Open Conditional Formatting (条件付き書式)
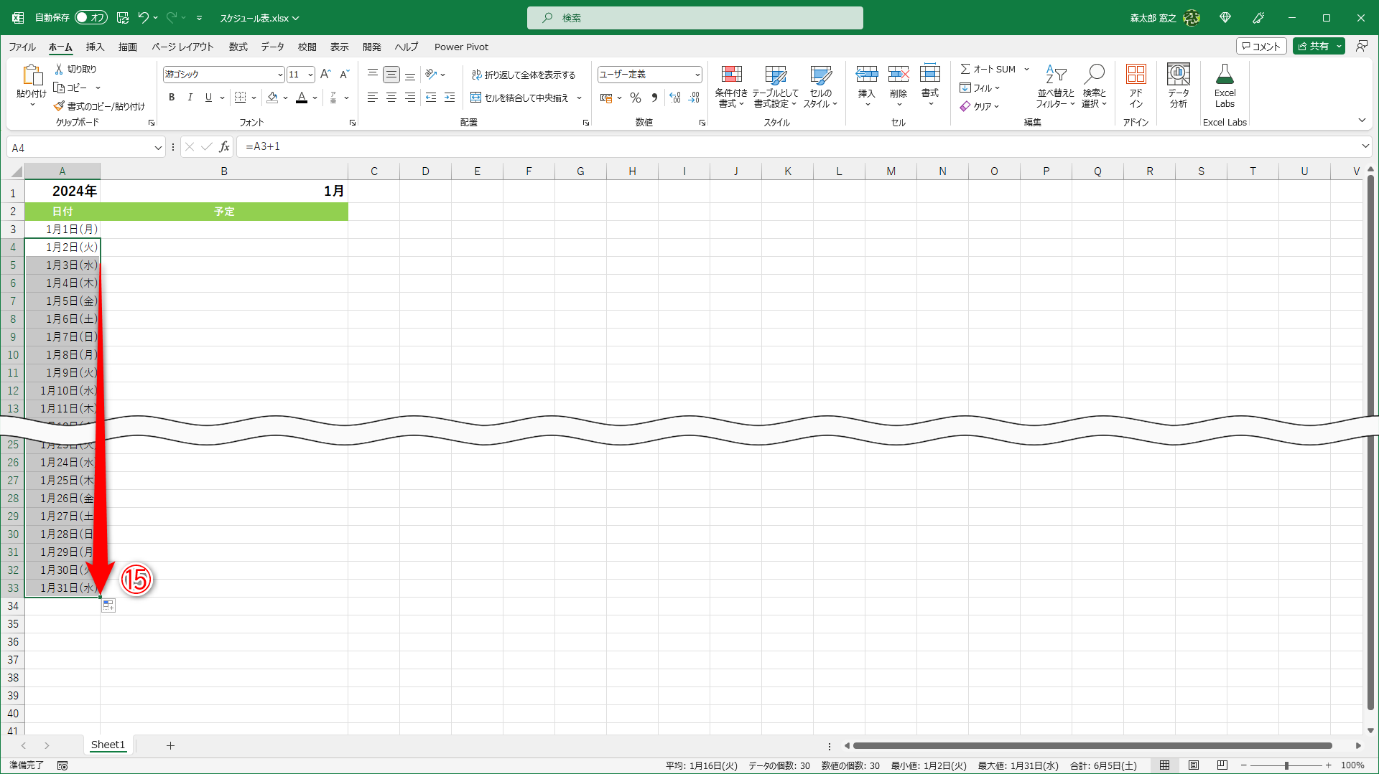 [x=731, y=86]
